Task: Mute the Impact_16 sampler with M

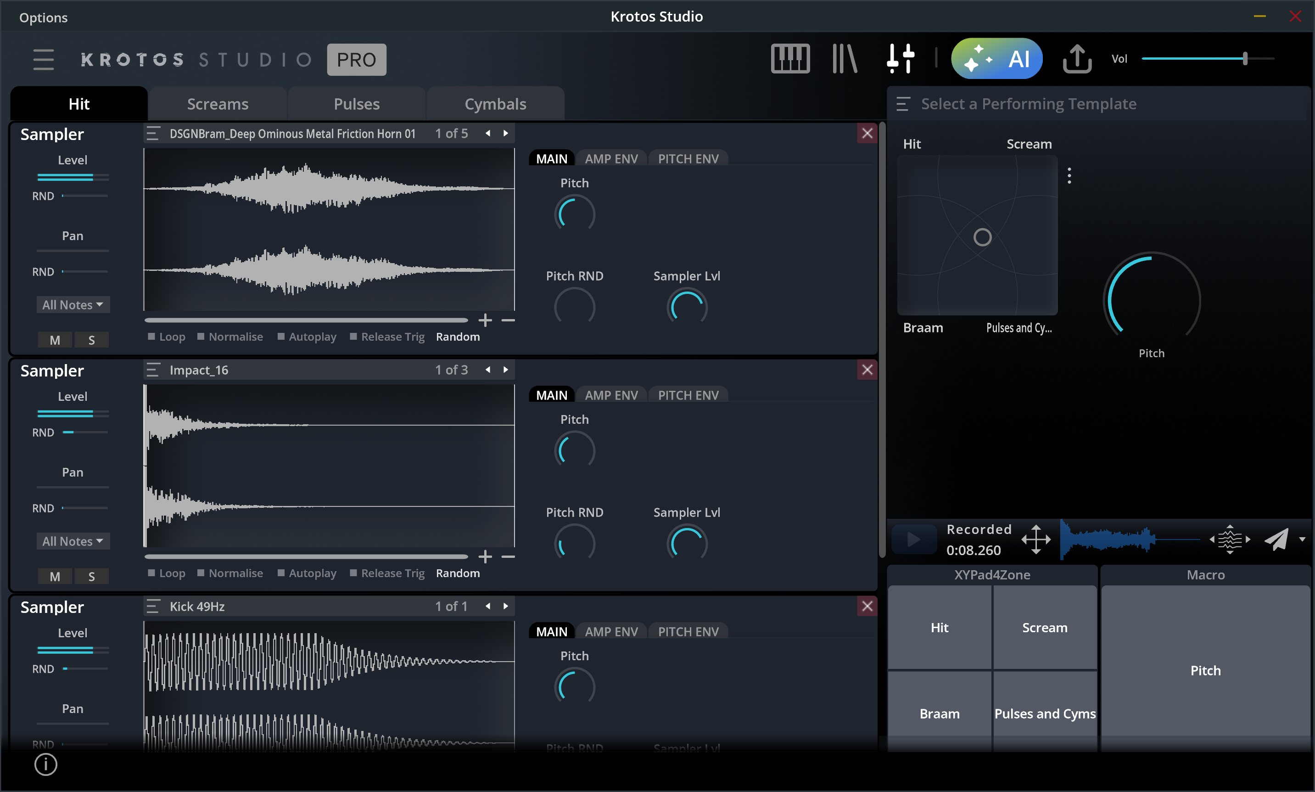Action: [x=55, y=576]
